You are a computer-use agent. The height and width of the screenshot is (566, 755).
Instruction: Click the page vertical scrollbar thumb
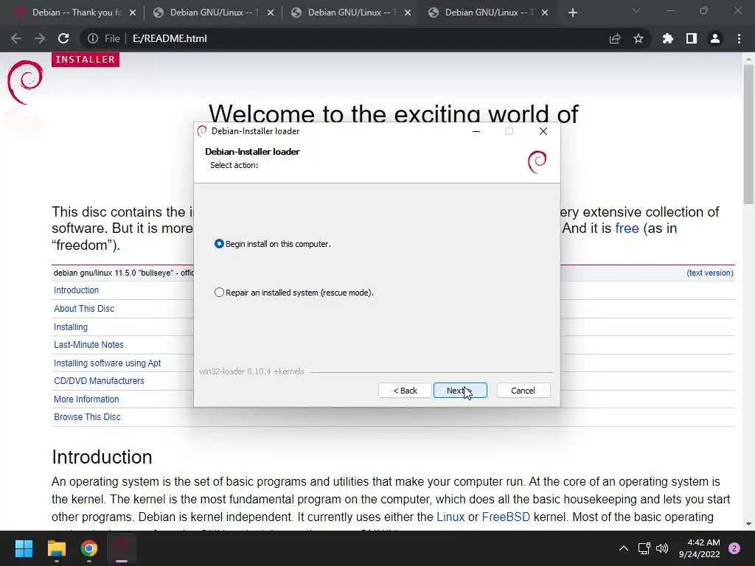tap(748, 134)
